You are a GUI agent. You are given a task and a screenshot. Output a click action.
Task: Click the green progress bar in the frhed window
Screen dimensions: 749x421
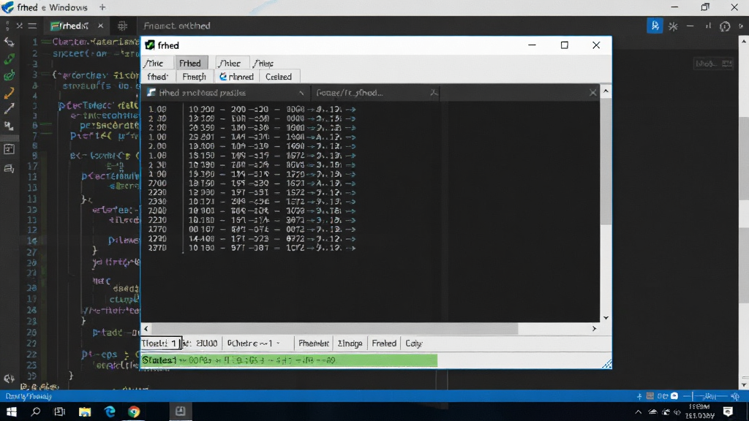tap(290, 360)
